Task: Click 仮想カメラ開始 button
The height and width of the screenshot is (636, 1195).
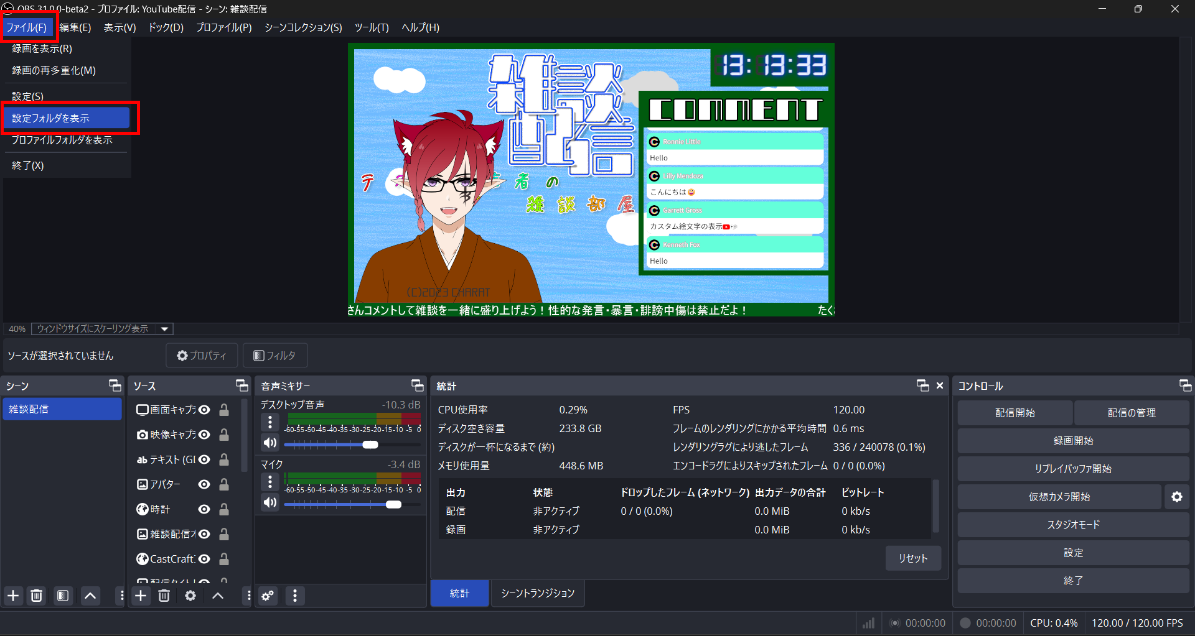Action: click(x=1059, y=497)
